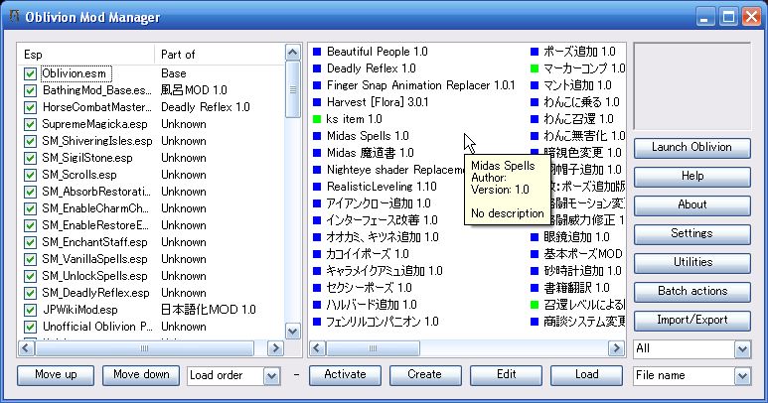This screenshot has height=403, width=768.
Task: Click blue square beside わんこに乗る 1.0
Action: 535,102
